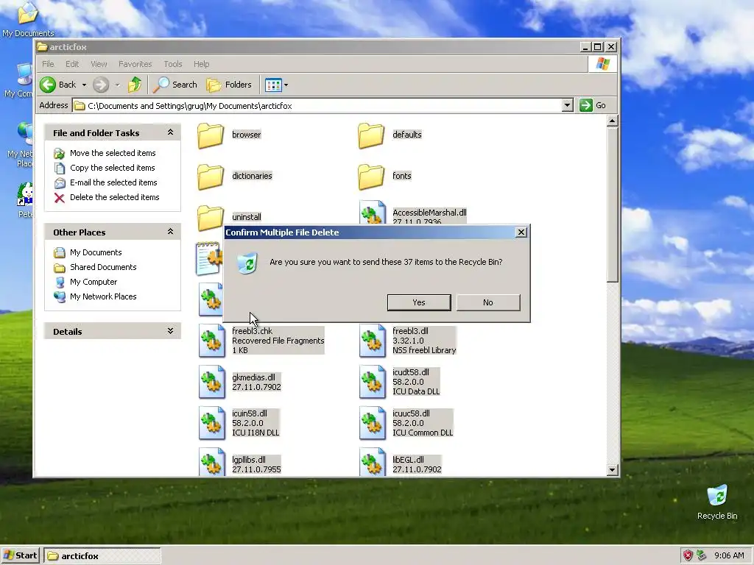This screenshot has width=754, height=565.
Task: Expand the Details panel
Action: (170, 331)
